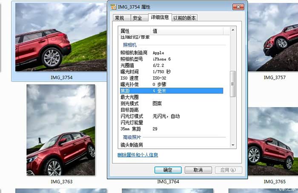
Task: Click the IMG_3764 file name label
Action: tap(168, 182)
